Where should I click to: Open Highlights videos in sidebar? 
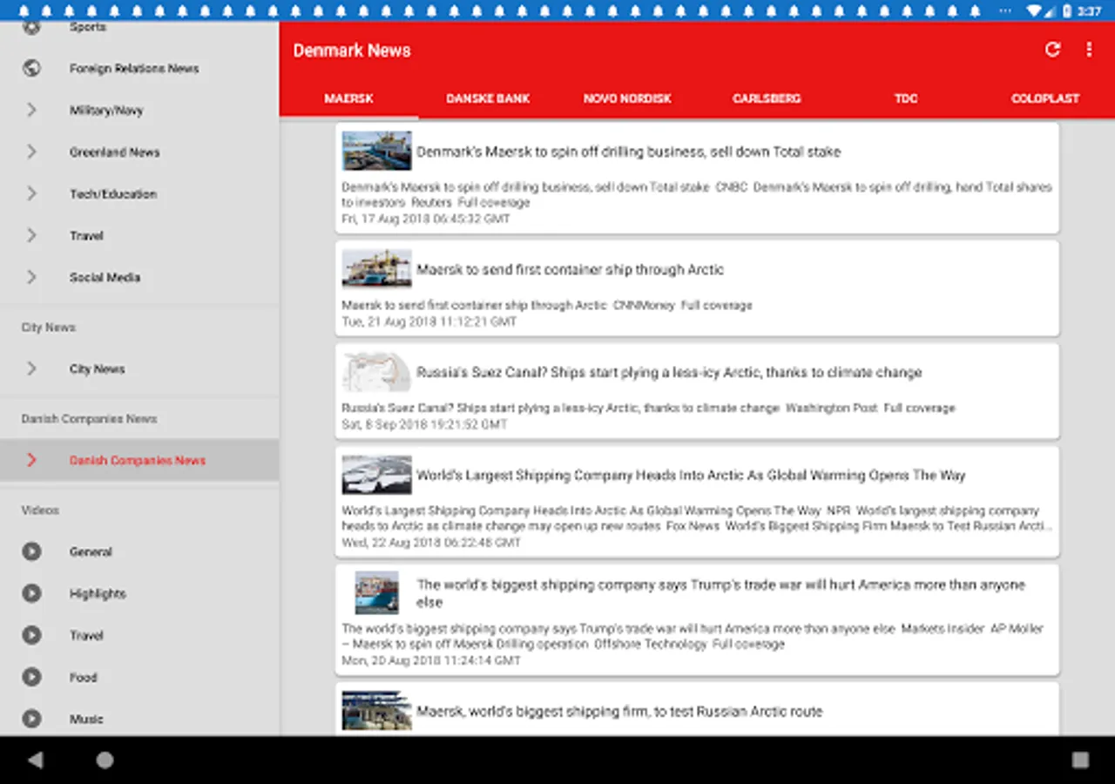(139, 593)
